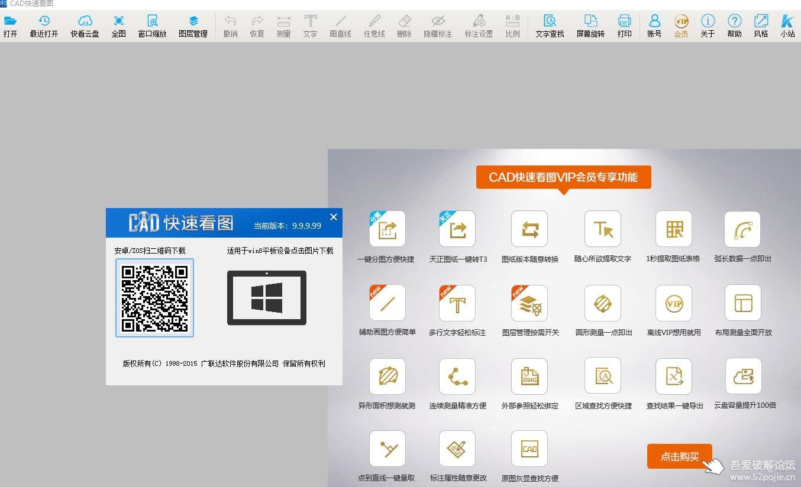Click 离线VIP想用就用 feature icon
801x487 pixels.
(674, 303)
